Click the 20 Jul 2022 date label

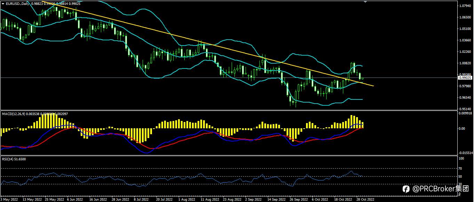[164, 200]
